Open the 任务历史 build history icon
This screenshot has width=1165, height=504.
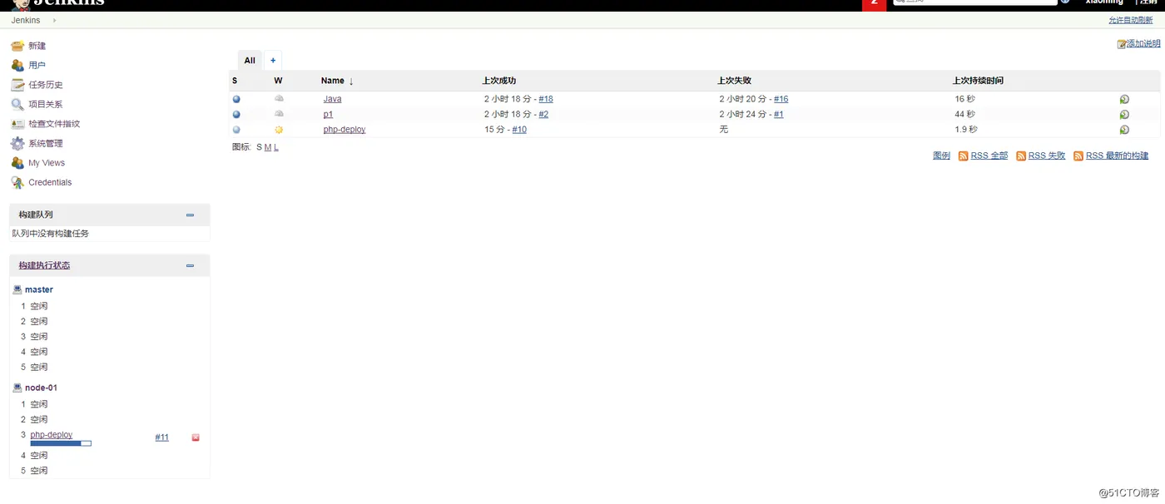17,85
